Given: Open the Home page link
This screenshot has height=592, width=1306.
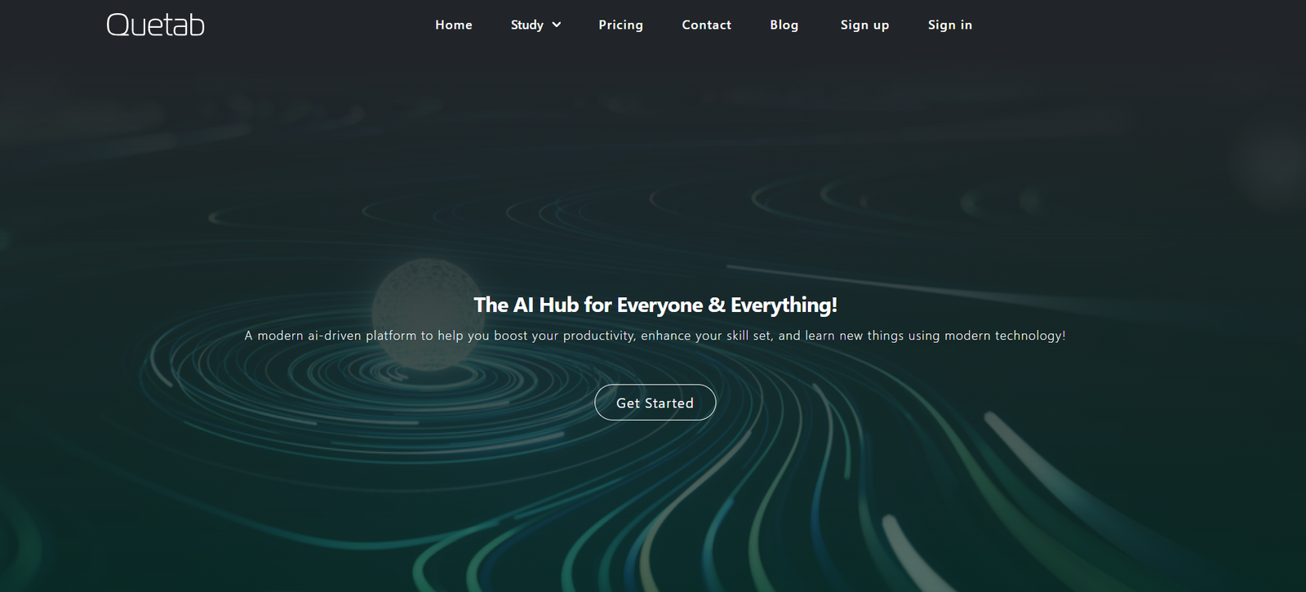Looking at the screenshot, I should (453, 25).
